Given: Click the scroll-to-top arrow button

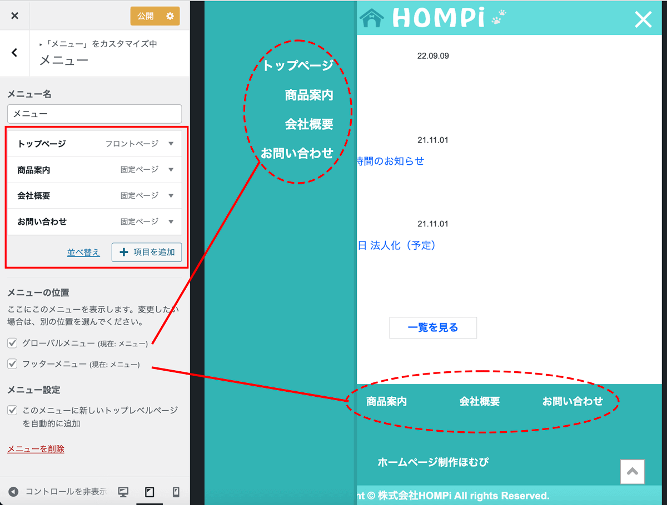Looking at the screenshot, I should 632,472.
